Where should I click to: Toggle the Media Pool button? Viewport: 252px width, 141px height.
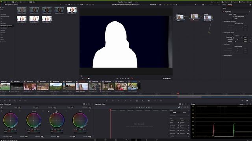24,2
